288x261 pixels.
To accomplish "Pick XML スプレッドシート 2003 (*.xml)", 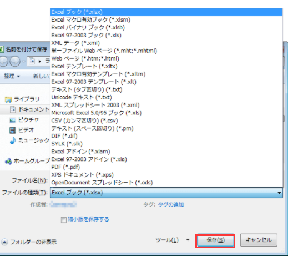I will coord(166,106).
